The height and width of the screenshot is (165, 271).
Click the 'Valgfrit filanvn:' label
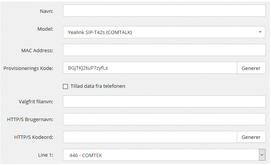pos(36,101)
